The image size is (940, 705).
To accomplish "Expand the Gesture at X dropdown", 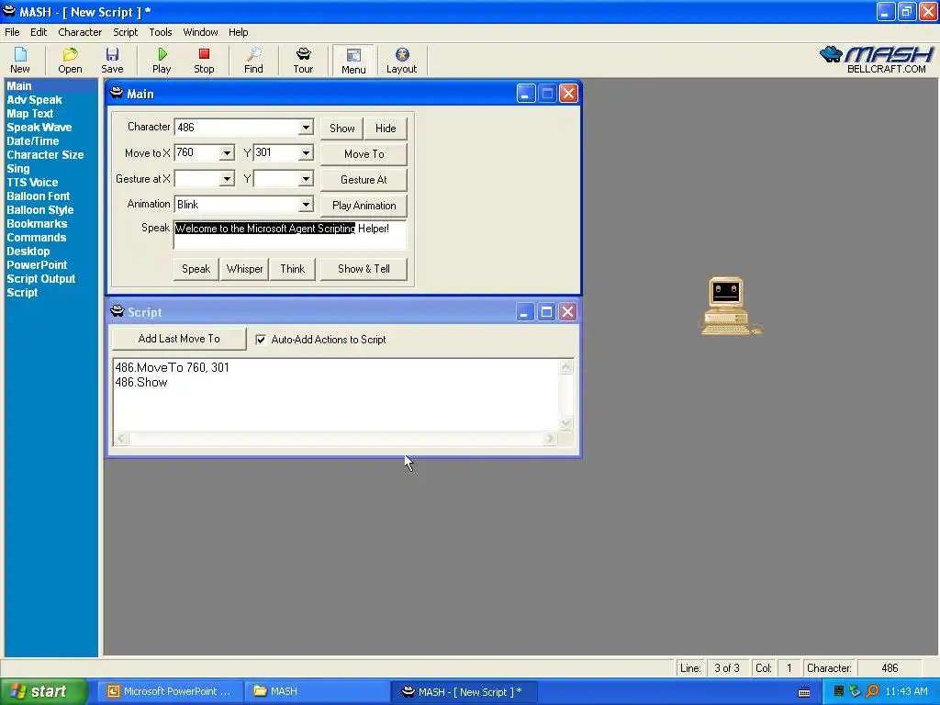I will click(227, 179).
